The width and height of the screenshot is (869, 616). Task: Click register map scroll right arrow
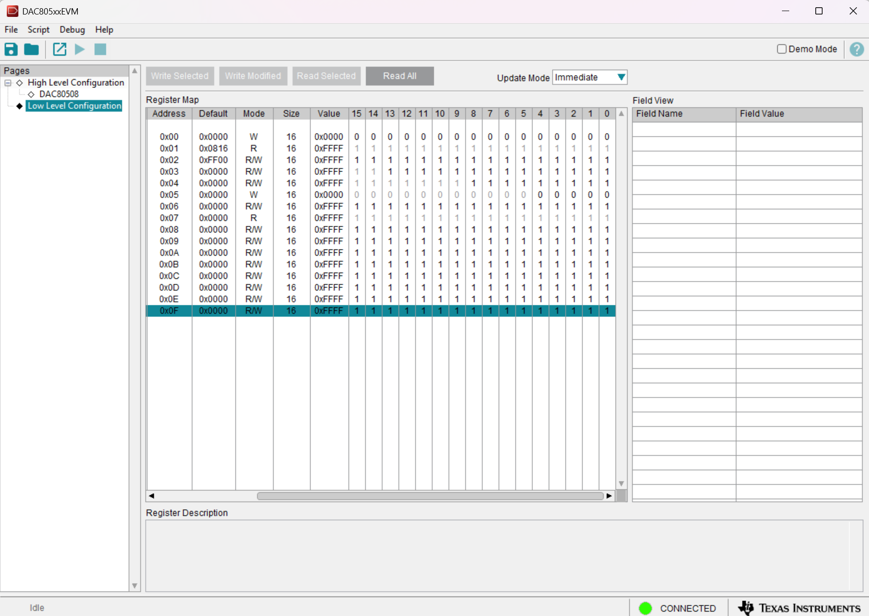(x=609, y=496)
